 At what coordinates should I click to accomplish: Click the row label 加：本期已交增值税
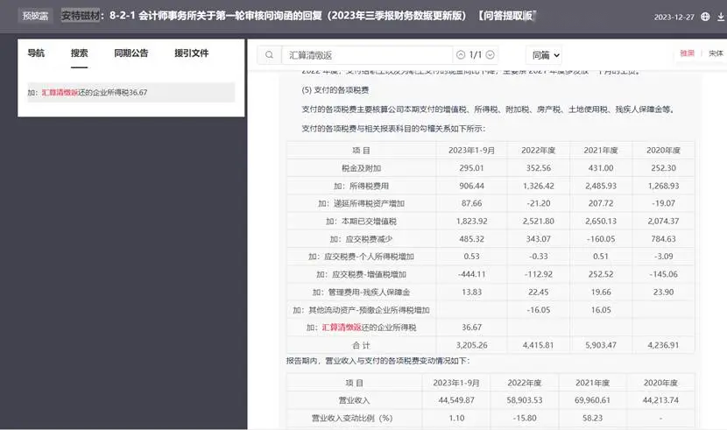click(x=361, y=222)
